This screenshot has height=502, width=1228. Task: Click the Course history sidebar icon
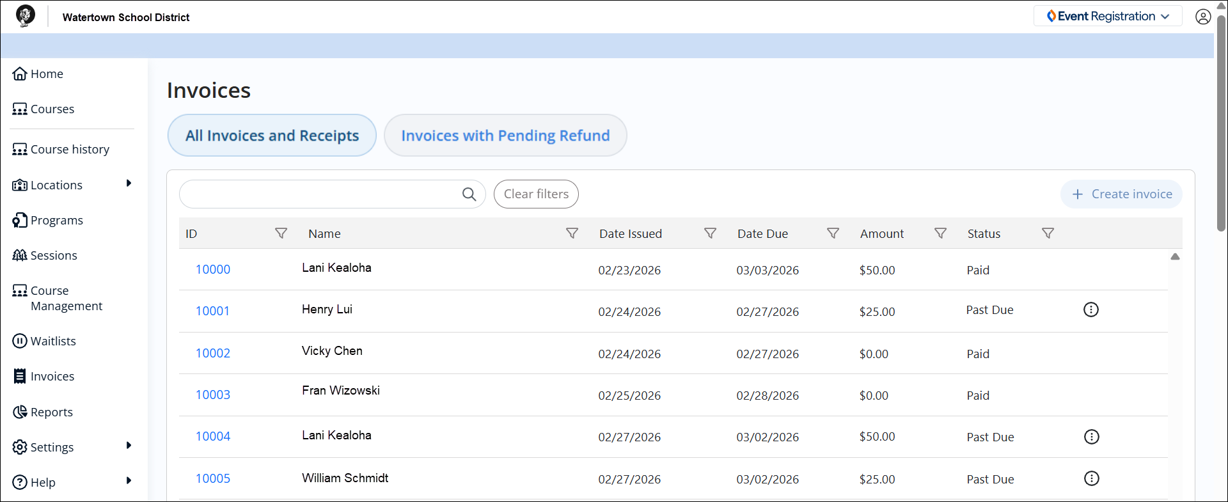20,150
